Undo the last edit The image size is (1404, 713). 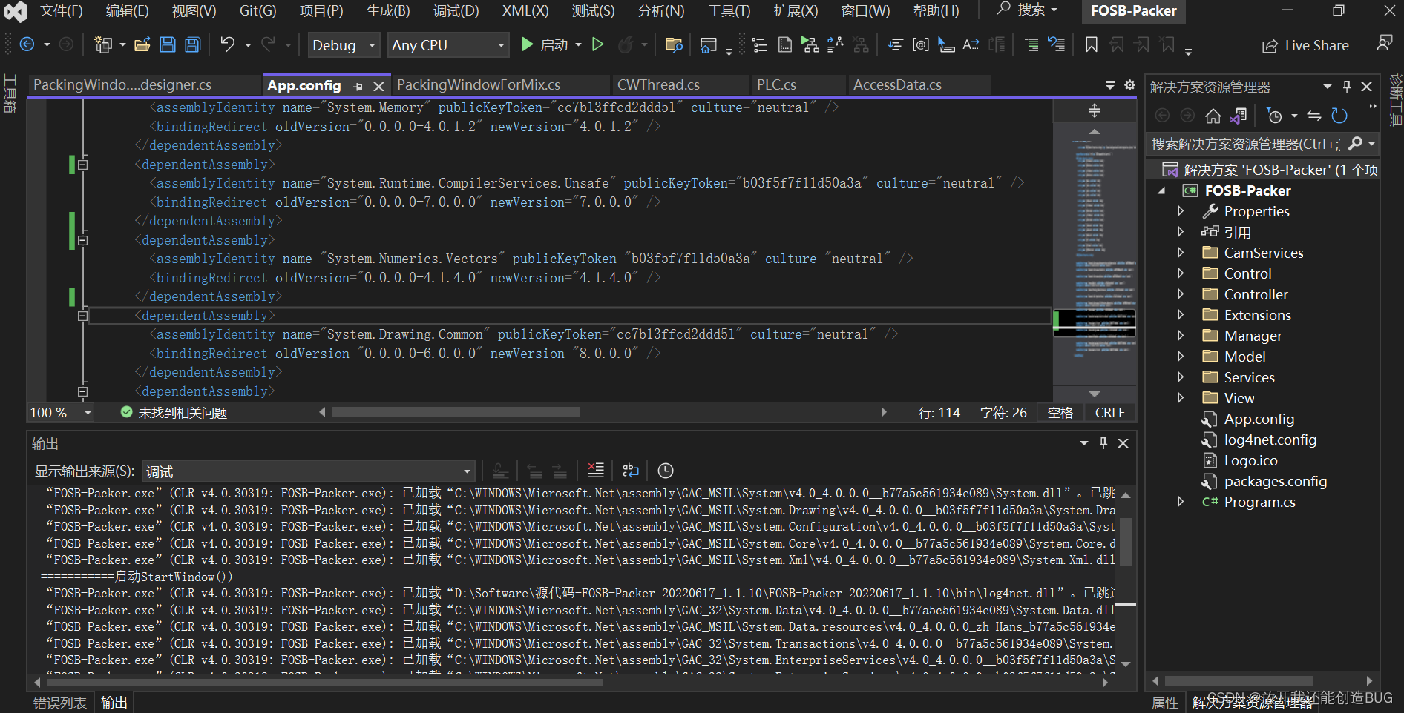(x=227, y=44)
